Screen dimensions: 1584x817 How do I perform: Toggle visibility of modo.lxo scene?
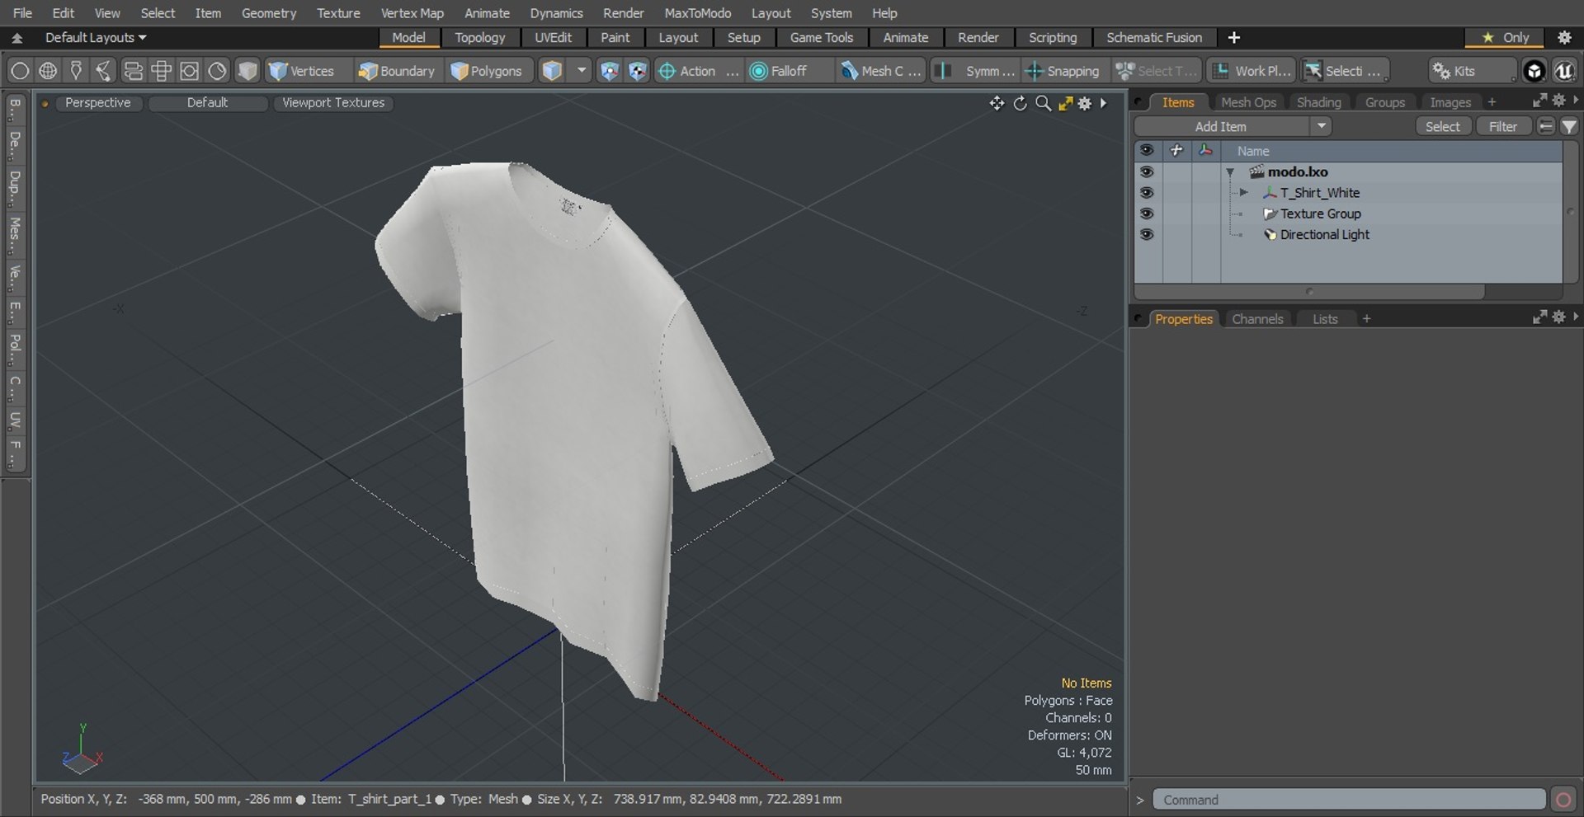tap(1147, 171)
